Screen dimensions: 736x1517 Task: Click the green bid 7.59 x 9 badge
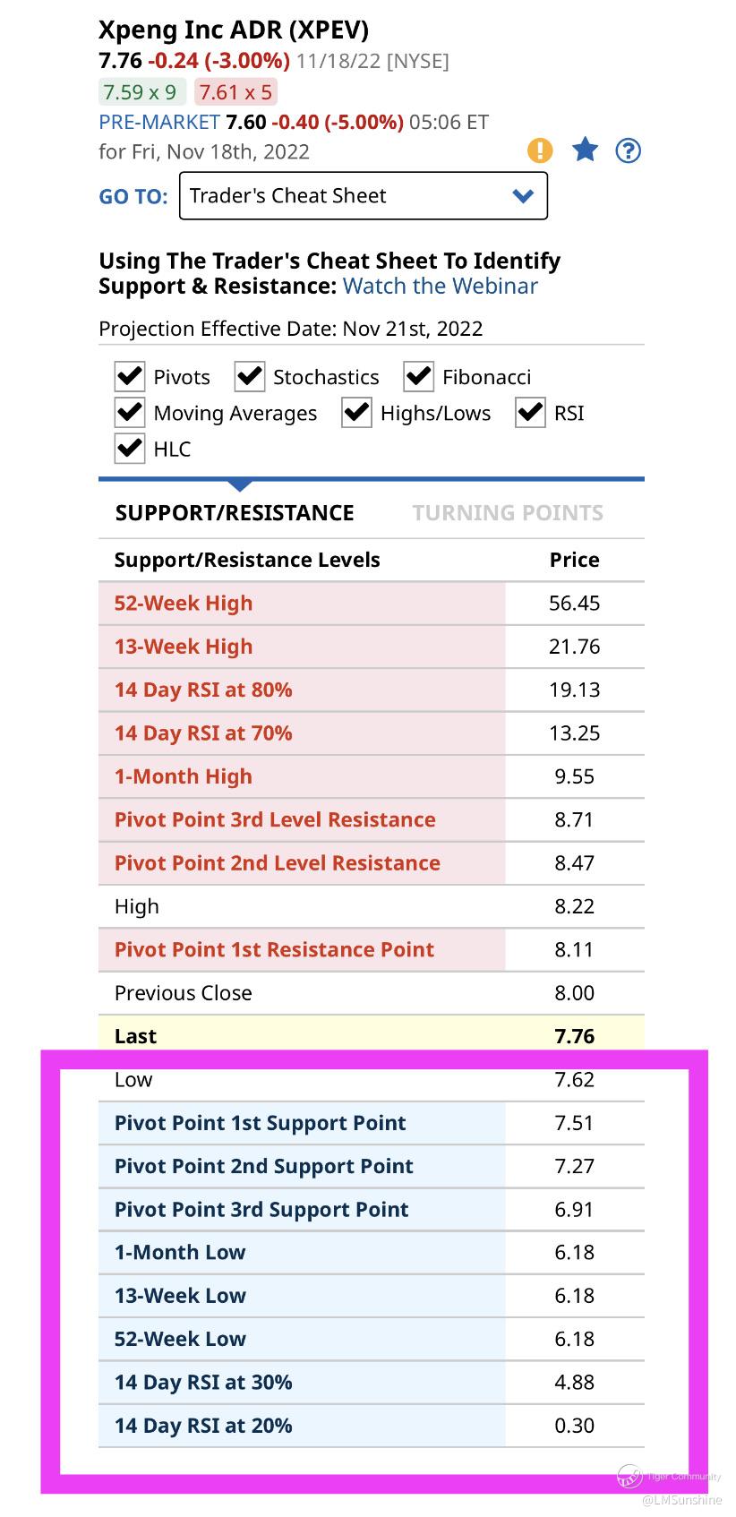point(141,91)
